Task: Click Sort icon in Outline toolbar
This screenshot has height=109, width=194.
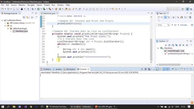Action: click(x=173, y=45)
